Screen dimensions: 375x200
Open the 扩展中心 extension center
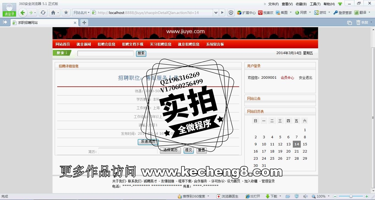(x=246, y=13)
